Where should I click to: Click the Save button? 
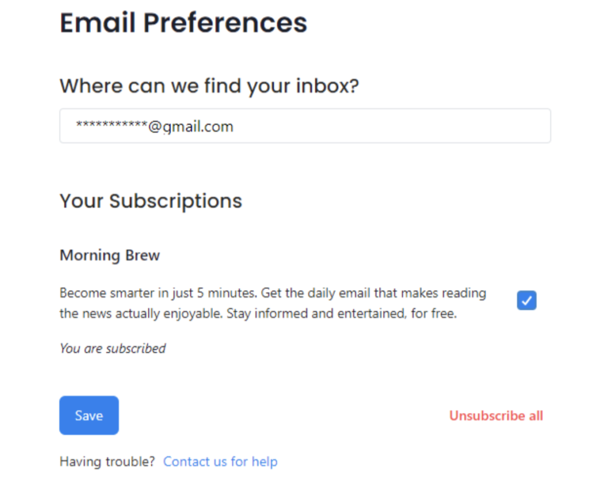point(89,415)
